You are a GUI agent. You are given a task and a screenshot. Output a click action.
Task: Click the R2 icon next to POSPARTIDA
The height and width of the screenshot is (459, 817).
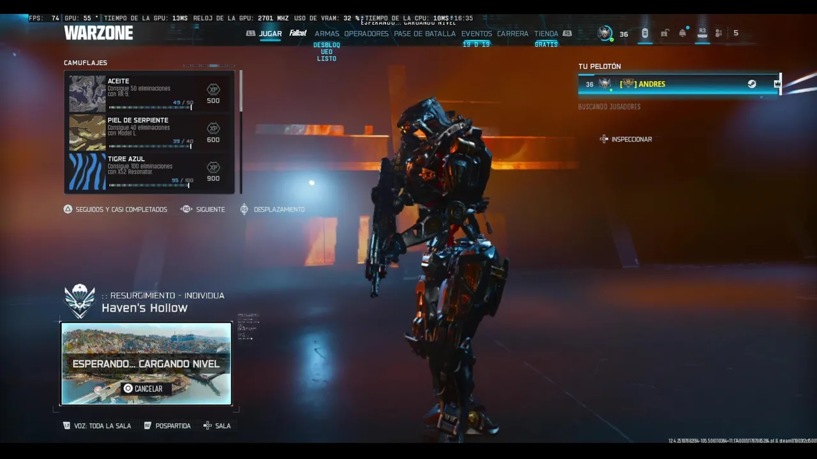pyautogui.click(x=147, y=425)
